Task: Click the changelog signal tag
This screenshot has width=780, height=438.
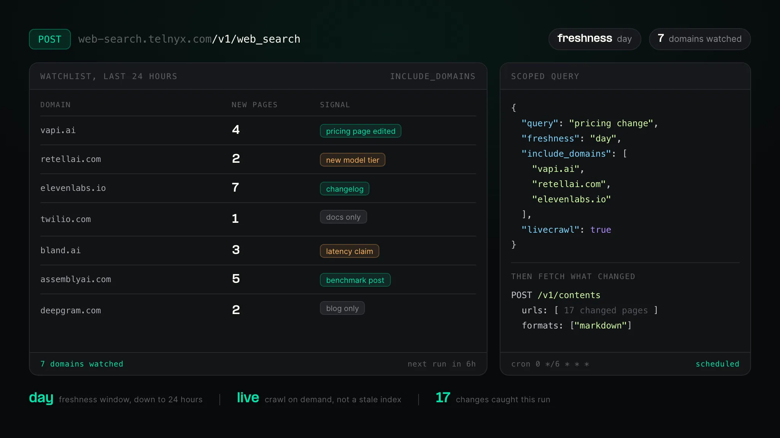Action: (x=345, y=189)
